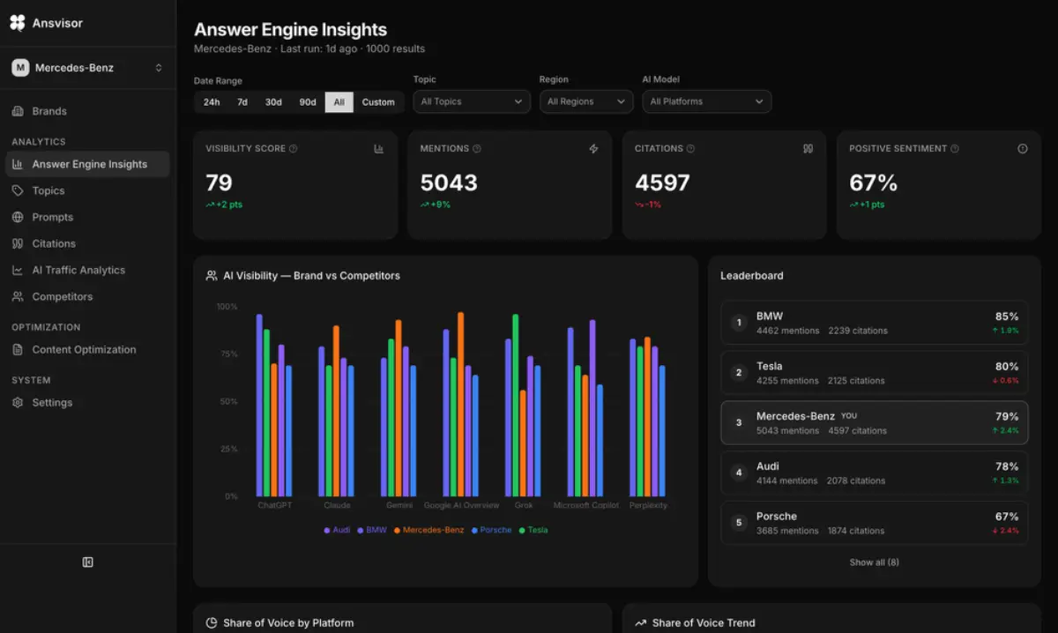Toggle Porsche in chart legend
The height and width of the screenshot is (633, 1058).
point(492,530)
